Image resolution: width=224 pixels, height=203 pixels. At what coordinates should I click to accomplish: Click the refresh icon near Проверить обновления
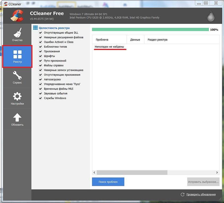tap(183, 195)
